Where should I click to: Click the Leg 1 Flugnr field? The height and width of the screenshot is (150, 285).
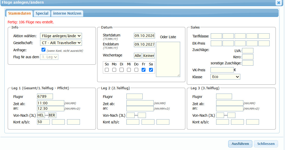coord(45,96)
